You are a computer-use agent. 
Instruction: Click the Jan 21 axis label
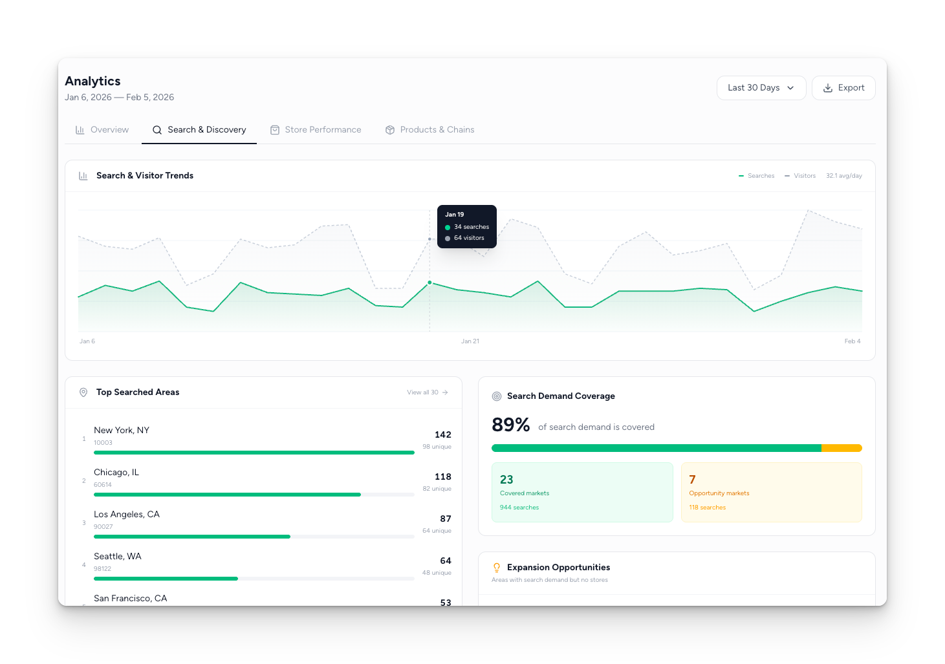pos(470,341)
